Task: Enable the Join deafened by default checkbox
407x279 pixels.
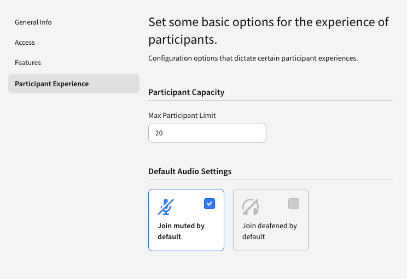Action: pos(294,204)
